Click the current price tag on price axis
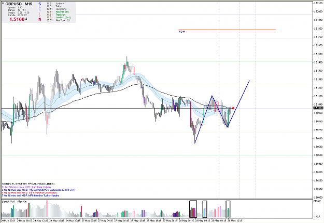The height and width of the screenshot is (223, 324). click(x=318, y=108)
